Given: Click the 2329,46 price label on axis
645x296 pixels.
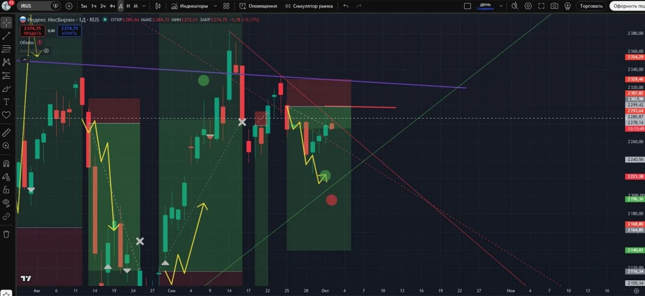Looking at the screenshot, I should point(635,79).
